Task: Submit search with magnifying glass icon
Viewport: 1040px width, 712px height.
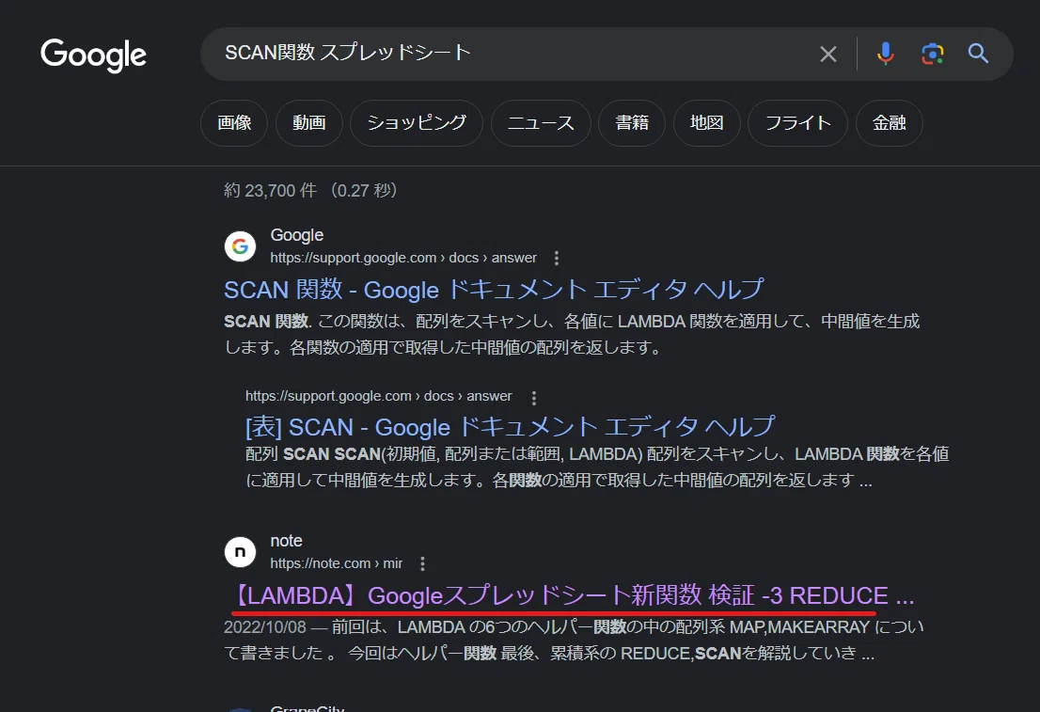Action: [x=978, y=53]
